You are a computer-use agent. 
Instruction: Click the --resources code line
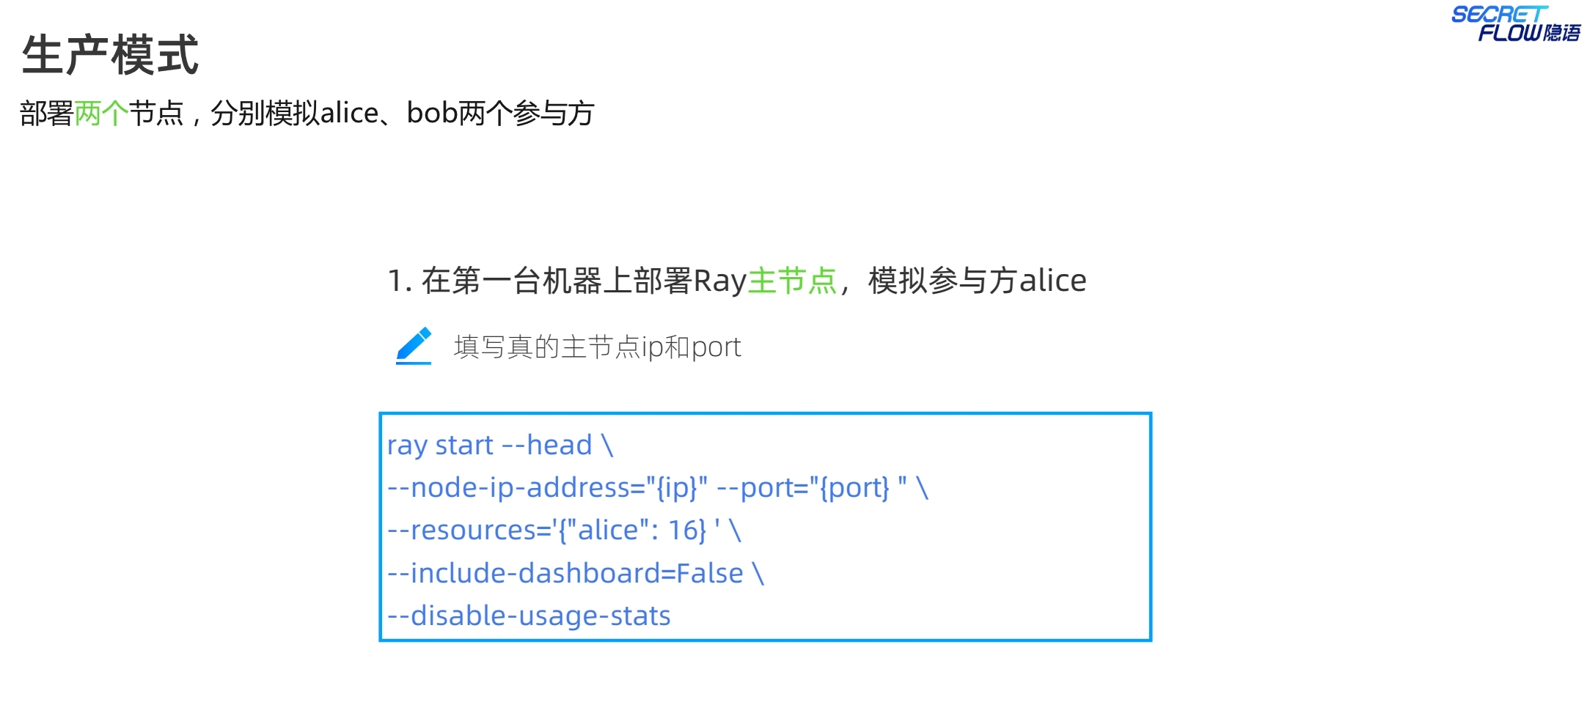point(563,530)
